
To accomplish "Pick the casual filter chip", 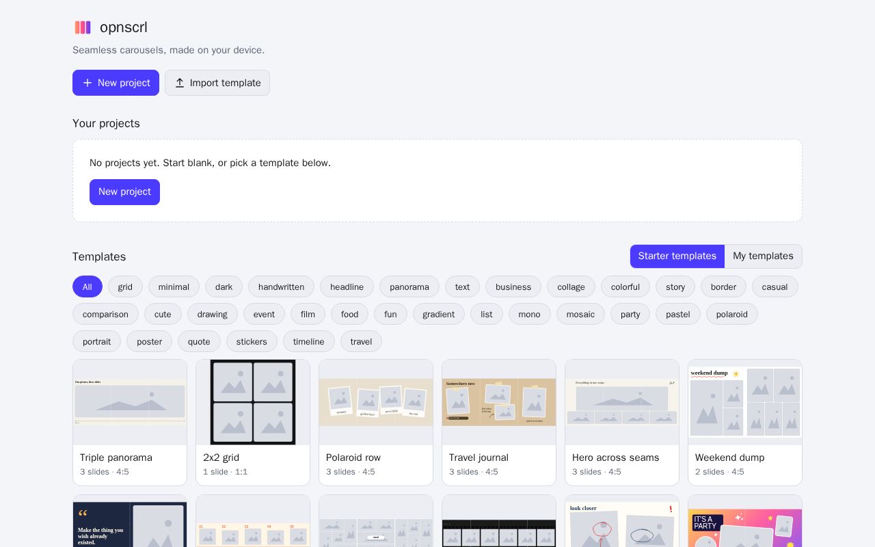I will point(775,286).
